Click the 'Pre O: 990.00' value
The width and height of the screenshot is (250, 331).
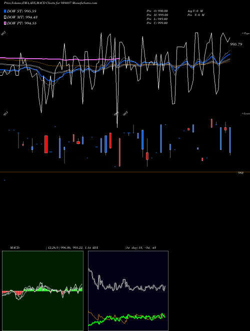click(x=157, y=11)
